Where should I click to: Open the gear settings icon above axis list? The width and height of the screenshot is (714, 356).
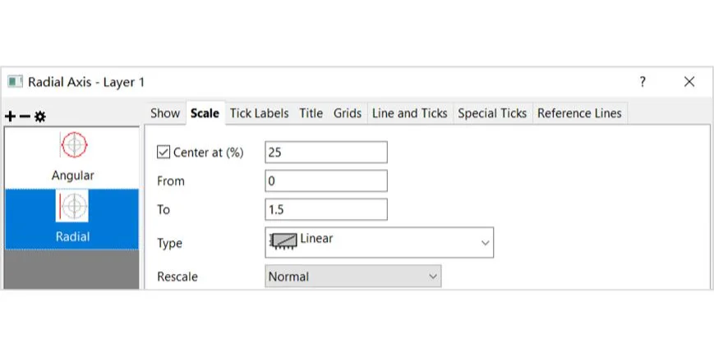(40, 116)
